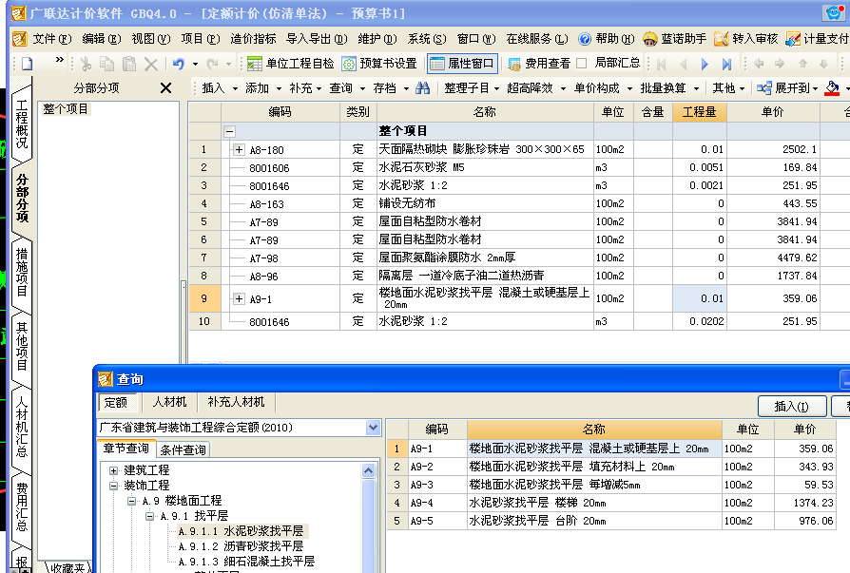
Task: Click the smiley icon in title bar
Action: [834, 12]
